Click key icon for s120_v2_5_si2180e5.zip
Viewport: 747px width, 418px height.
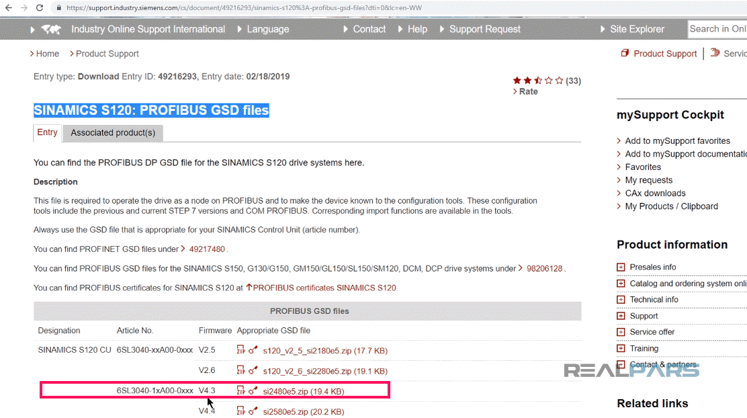253,350
